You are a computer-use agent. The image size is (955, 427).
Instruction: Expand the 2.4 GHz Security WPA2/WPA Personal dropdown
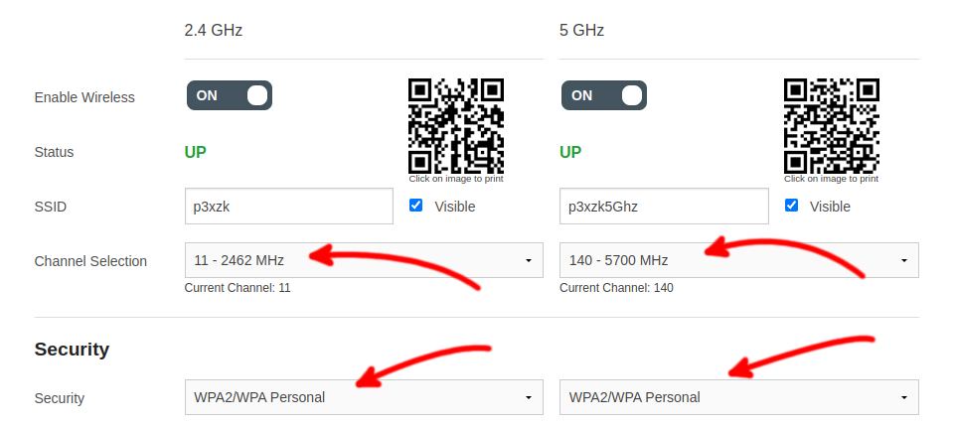tap(364, 397)
